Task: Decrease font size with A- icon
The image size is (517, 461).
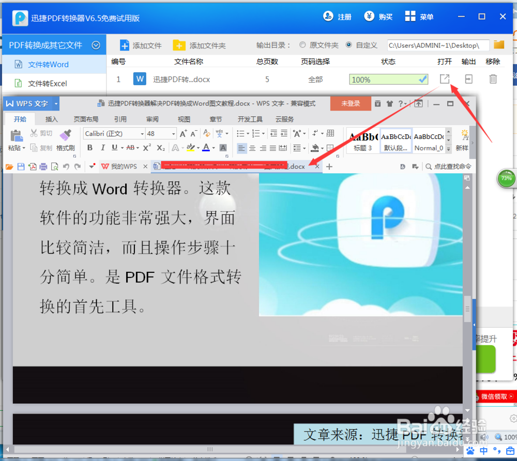Action: pyautogui.click(x=194, y=133)
